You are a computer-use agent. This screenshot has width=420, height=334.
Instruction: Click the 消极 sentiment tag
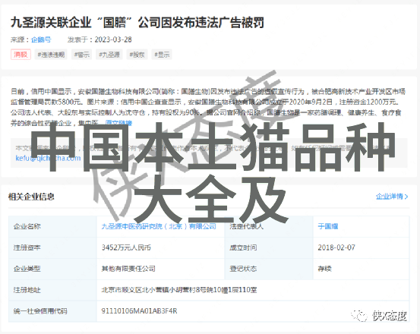(x=21, y=55)
